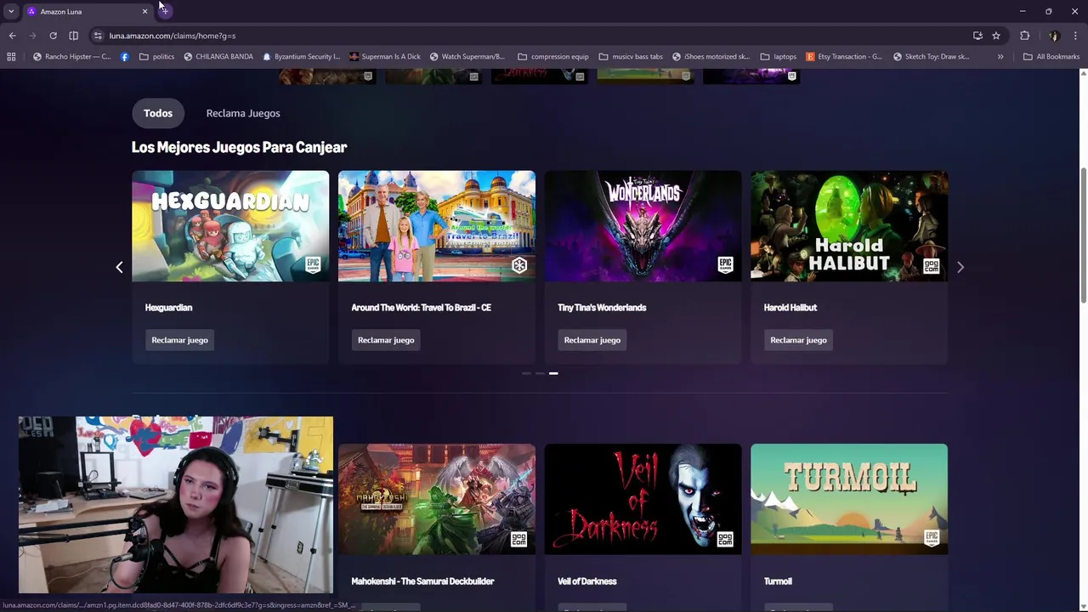Open the Superman Is A Dick bookmark

click(x=385, y=57)
